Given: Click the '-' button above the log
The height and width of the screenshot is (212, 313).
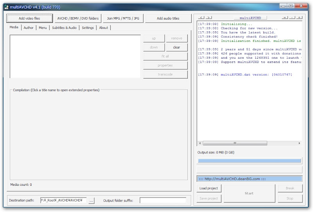Looking at the screenshot, I should point(292,18).
